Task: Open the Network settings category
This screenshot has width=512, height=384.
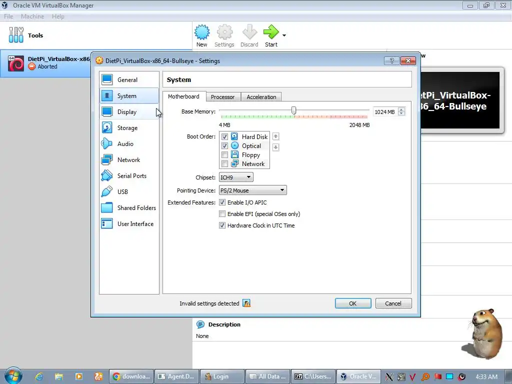Action: 129,159
